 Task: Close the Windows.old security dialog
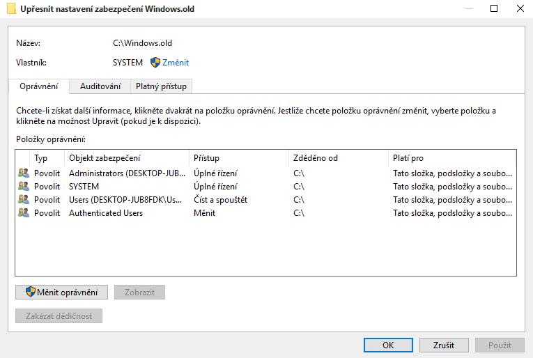520,8
